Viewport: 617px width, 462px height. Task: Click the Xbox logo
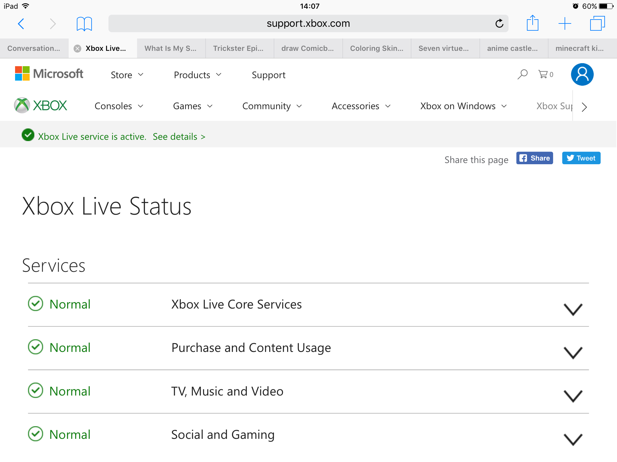[41, 106]
